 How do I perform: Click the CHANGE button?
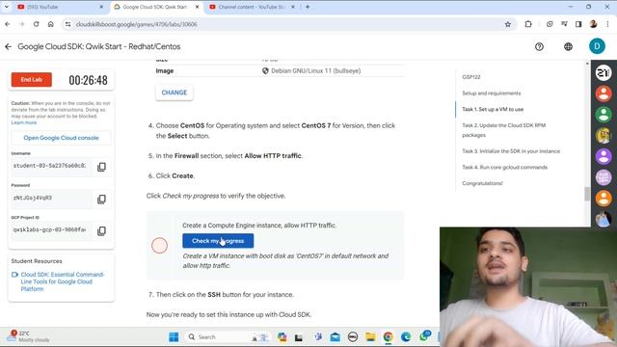pyautogui.click(x=174, y=93)
